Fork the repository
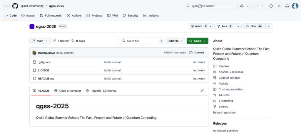The width and height of the screenshot is (301, 135). tap(225, 26)
